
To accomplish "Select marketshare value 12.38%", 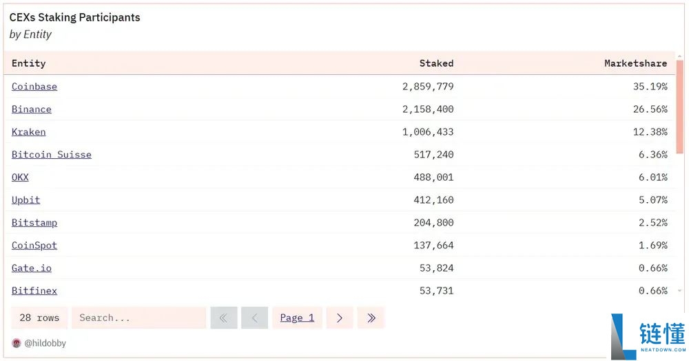I will 650,132.
